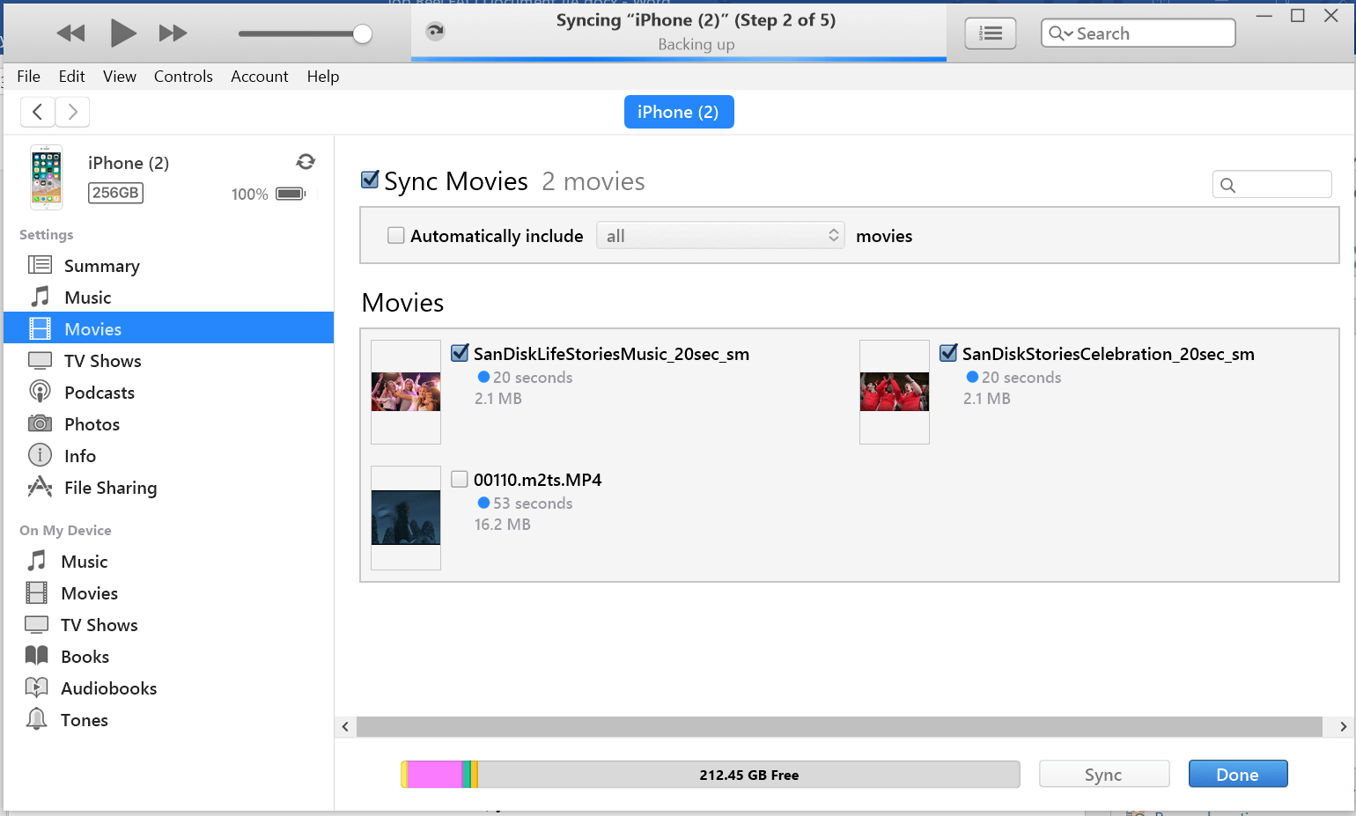Open TV Shows under Settings

pos(169,361)
